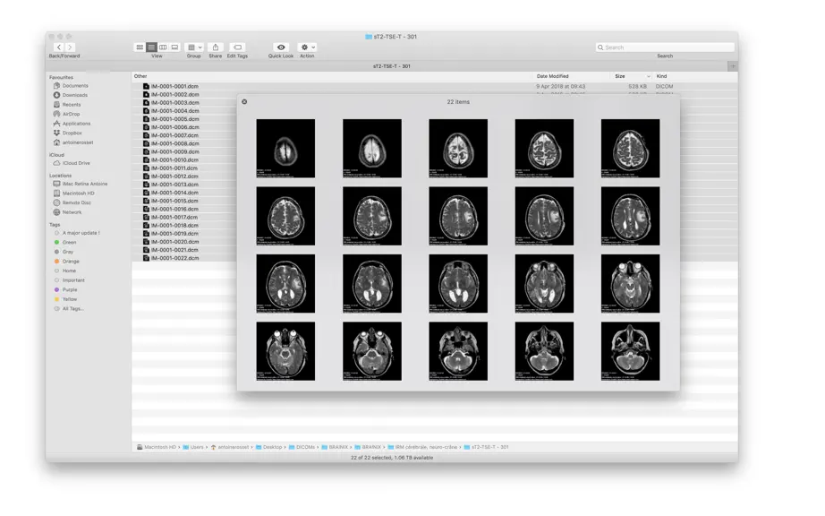Close the 22 items preview panel
Viewport: 825px width, 516px height.
click(244, 101)
